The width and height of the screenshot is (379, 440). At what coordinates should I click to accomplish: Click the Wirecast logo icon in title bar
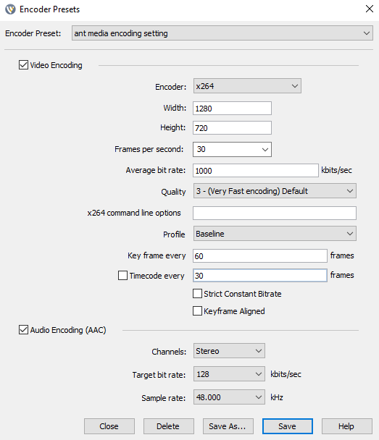pos(10,9)
